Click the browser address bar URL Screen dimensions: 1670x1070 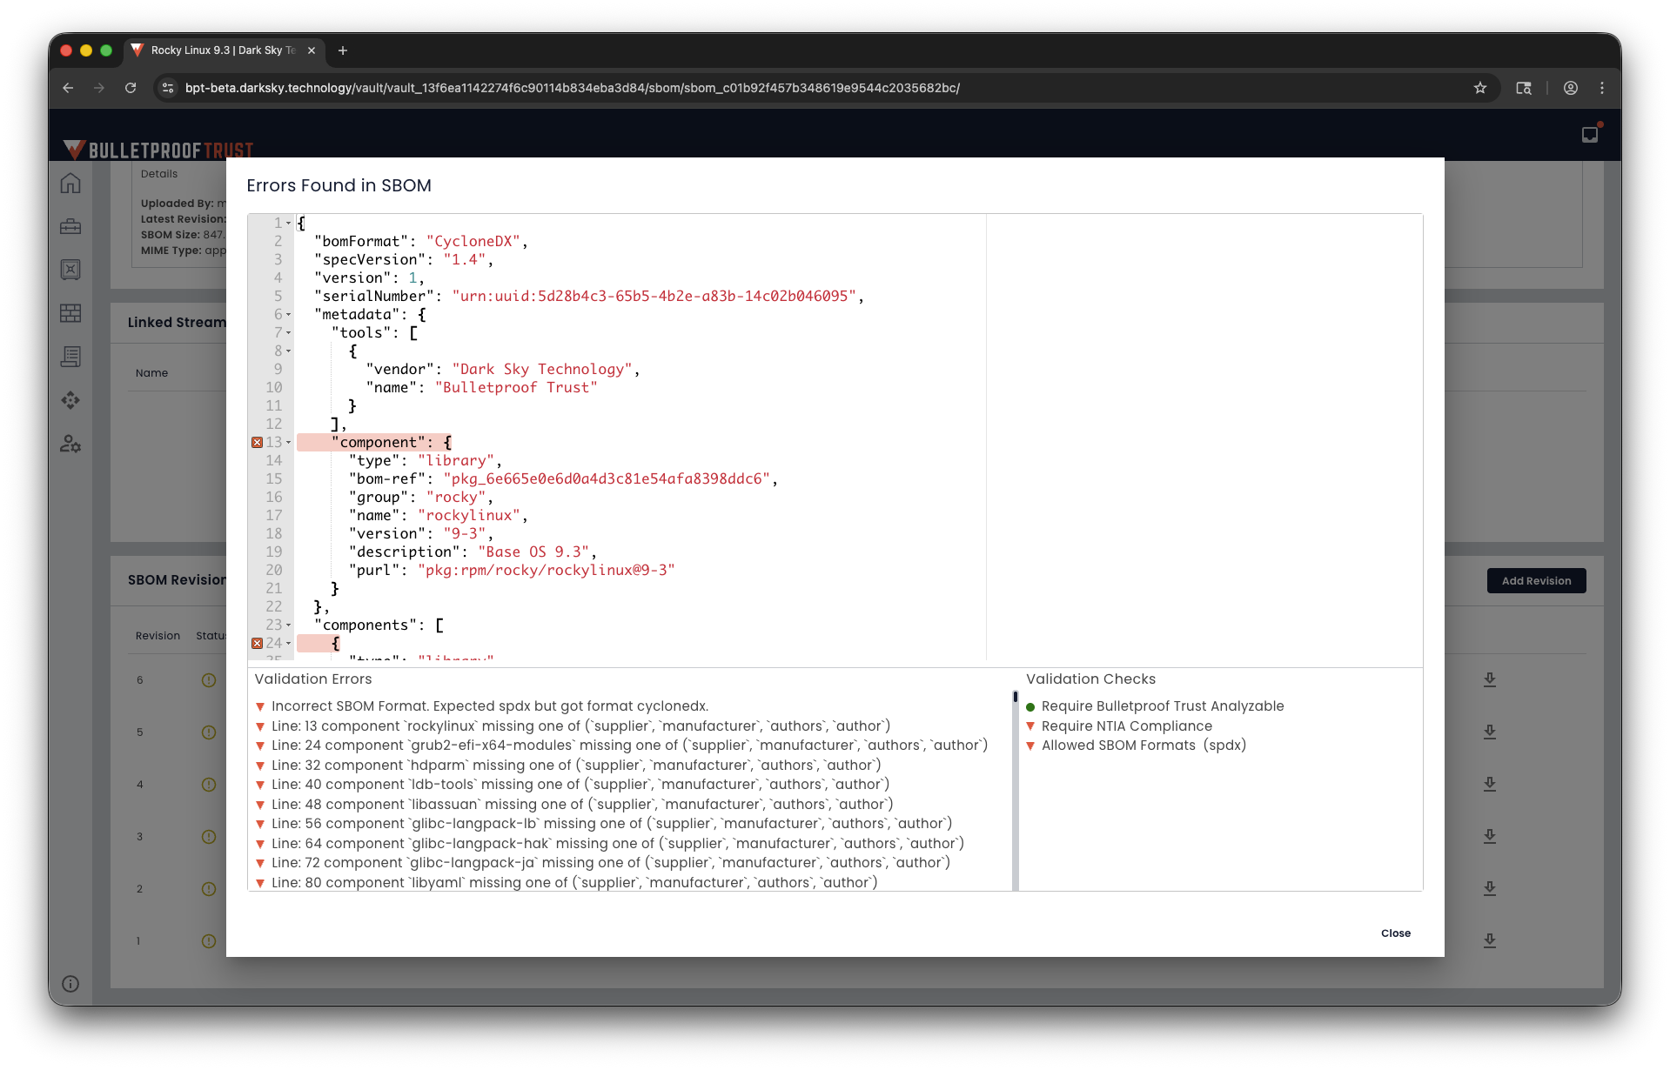pyautogui.click(x=573, y=88)
